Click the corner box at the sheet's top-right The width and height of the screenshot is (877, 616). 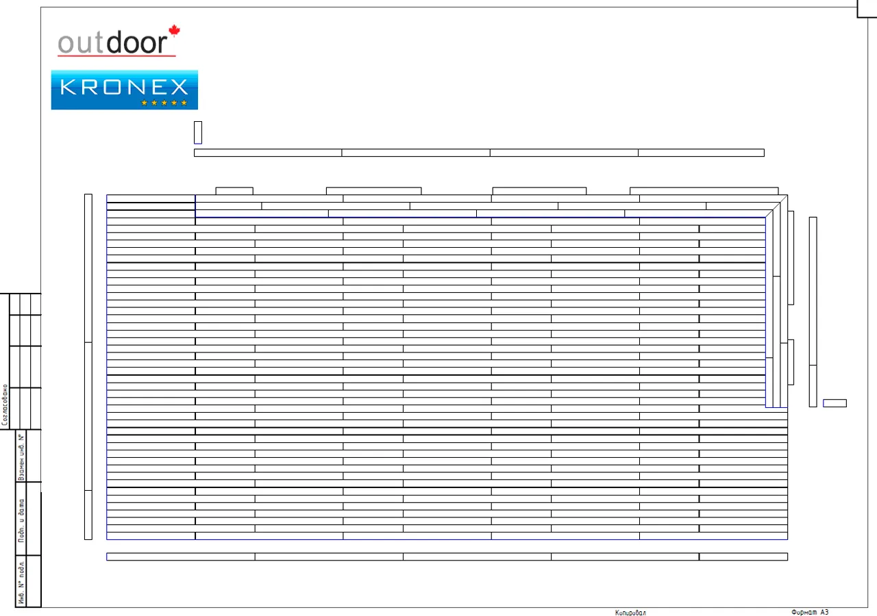[867, 7]
